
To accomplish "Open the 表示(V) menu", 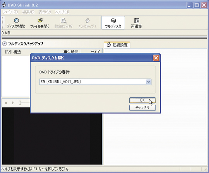I will (45, 12).
